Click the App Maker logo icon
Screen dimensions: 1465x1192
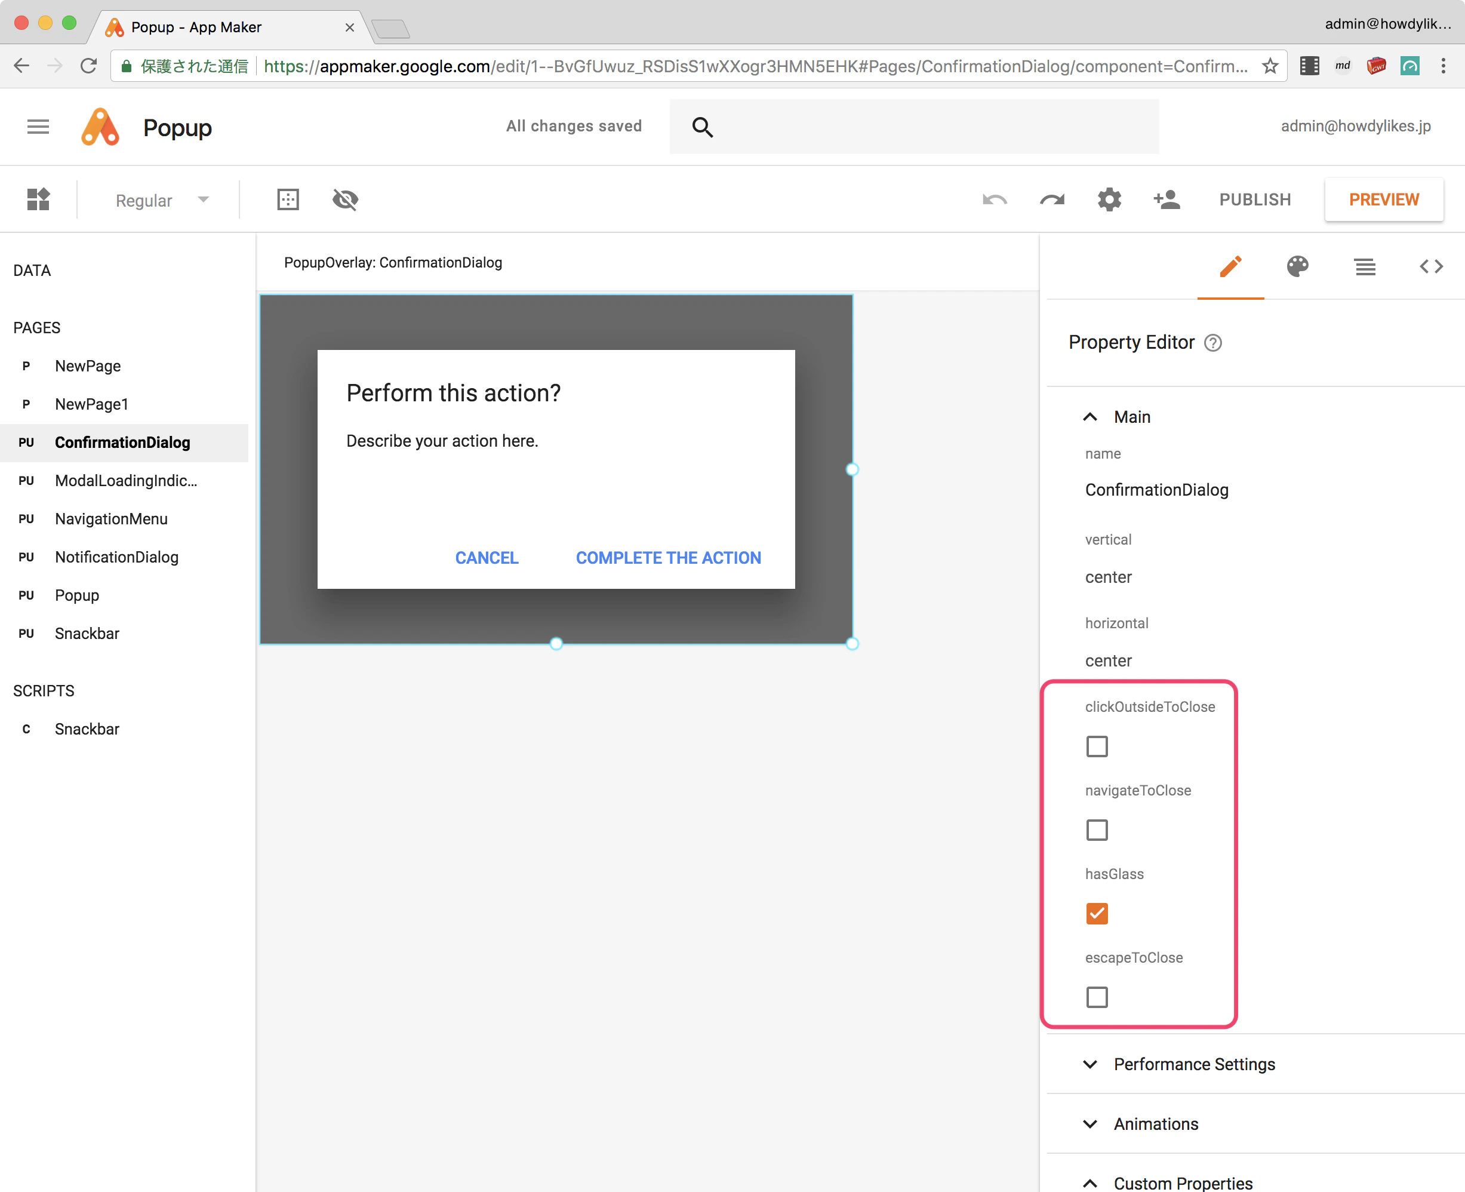[100, 127]
